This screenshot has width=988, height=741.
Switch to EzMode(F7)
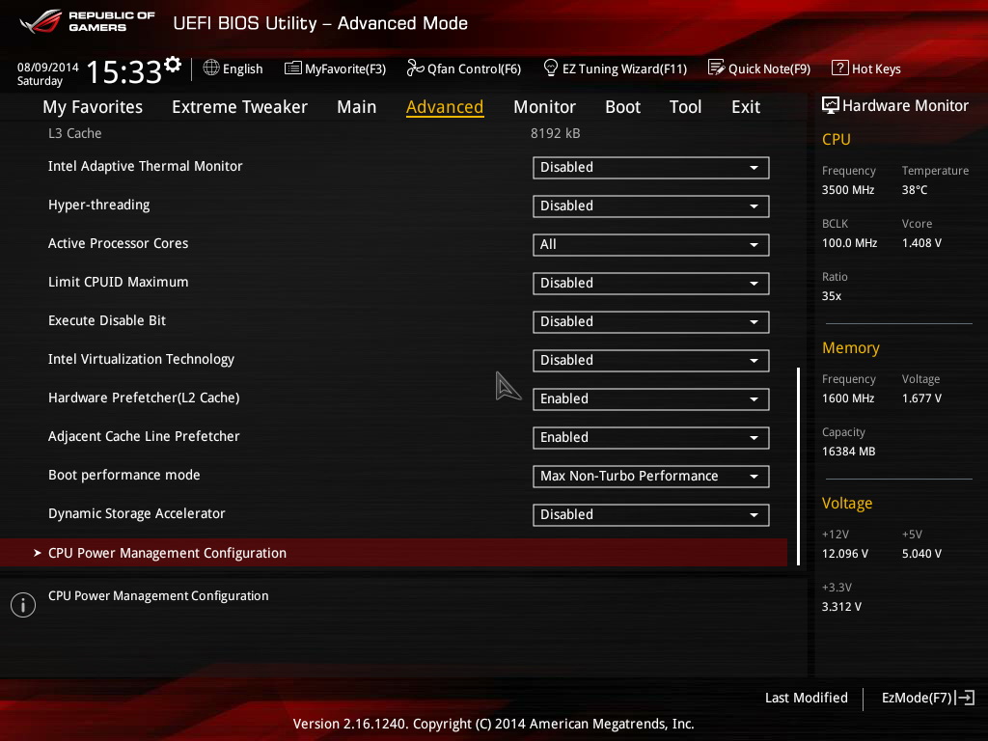tap(927, 698)
